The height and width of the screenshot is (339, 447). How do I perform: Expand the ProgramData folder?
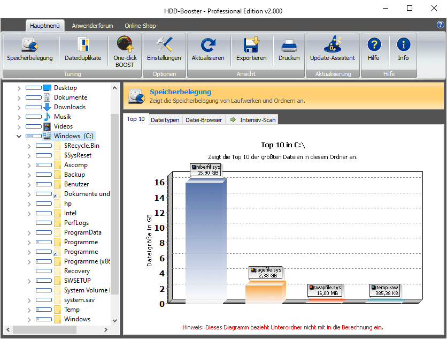point(29,232)
